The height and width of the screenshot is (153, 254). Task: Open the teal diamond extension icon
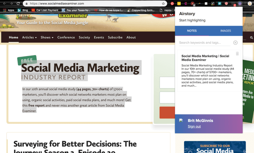[x=220, y=3]
